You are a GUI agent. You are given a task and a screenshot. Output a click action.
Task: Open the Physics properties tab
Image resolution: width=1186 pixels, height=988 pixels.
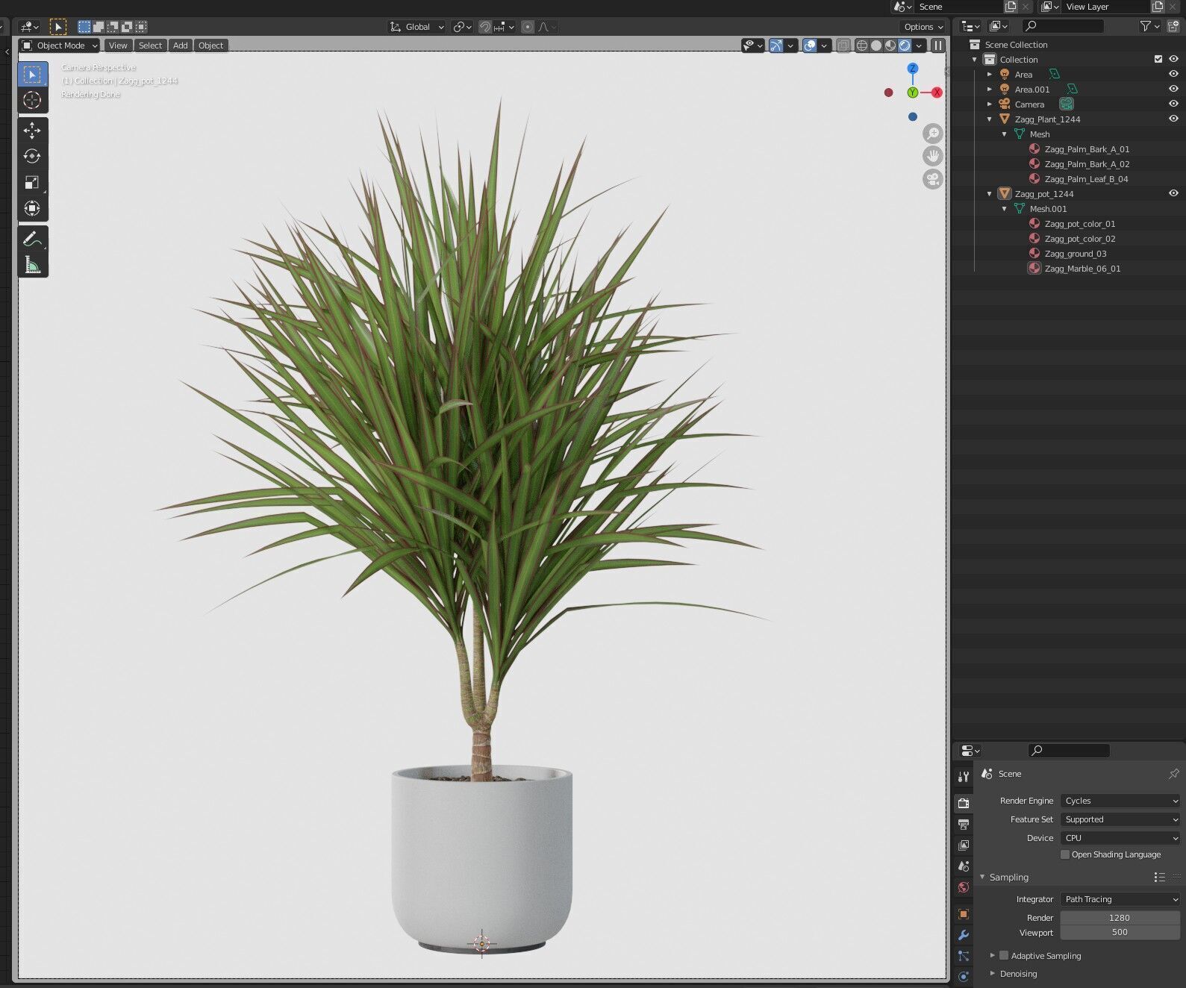[x=964, y=977]
